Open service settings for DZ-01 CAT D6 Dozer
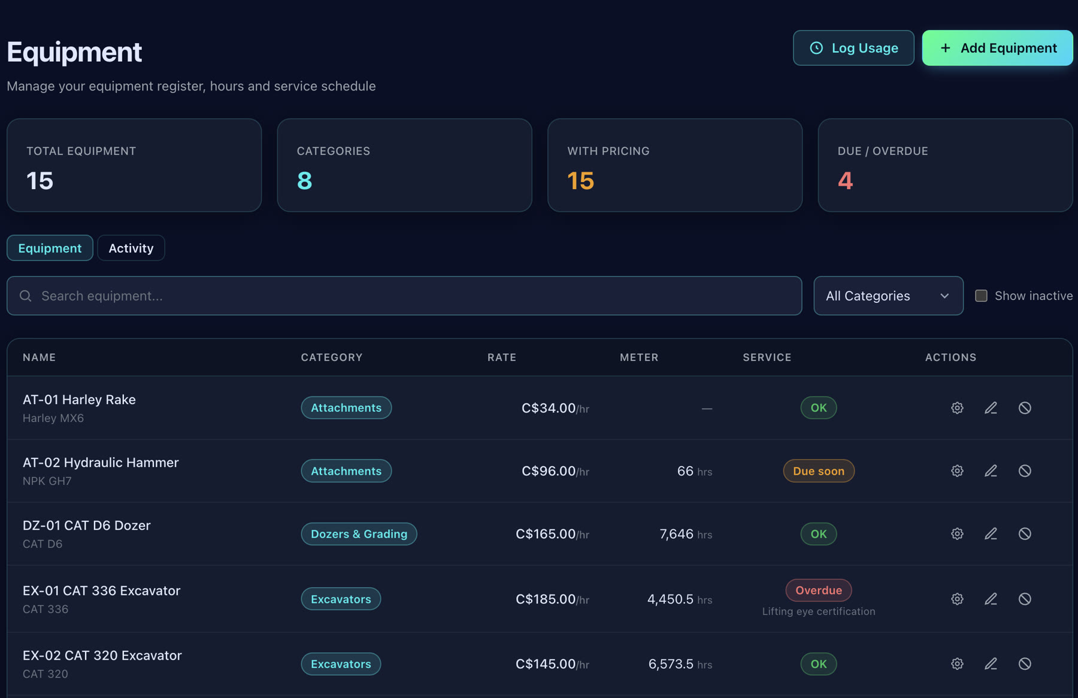 (957, 534)
